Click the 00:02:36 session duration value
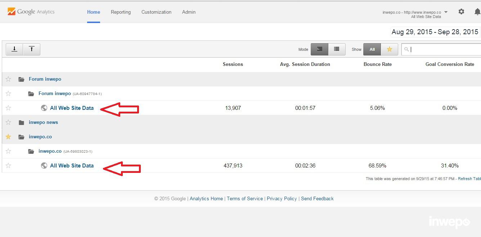 point(305,165)
